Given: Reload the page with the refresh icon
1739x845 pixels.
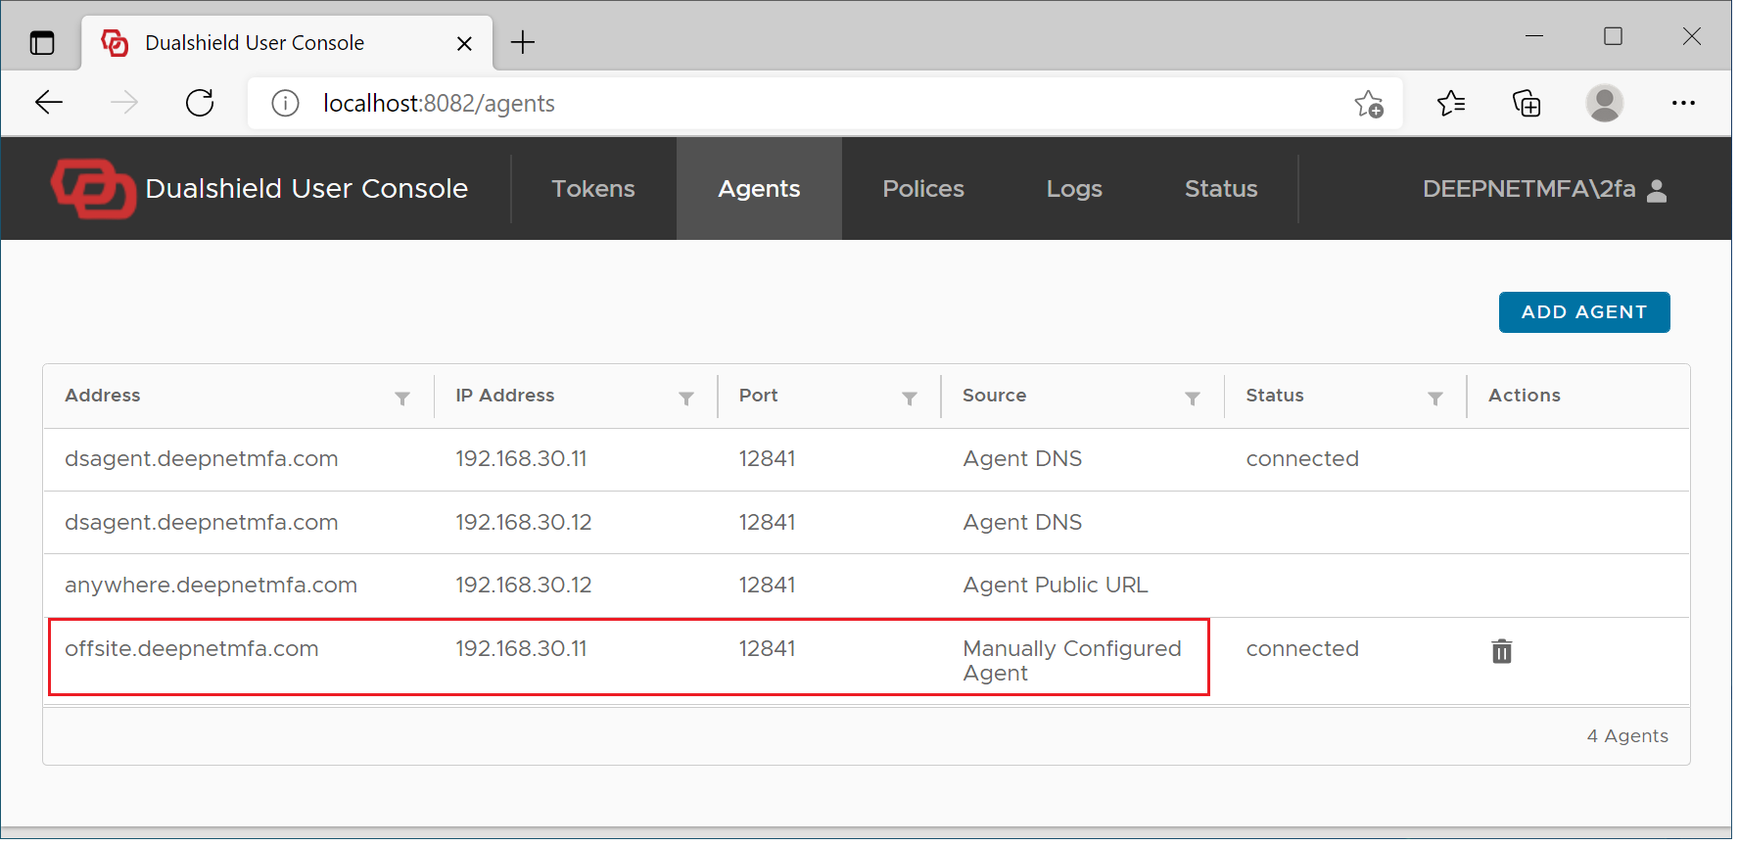Looking at the screenshot, I should pyautogui.click(x=200, y=103).
